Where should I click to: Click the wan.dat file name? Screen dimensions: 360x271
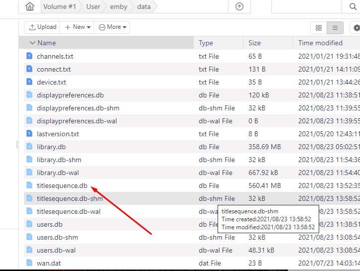point(49,263)
